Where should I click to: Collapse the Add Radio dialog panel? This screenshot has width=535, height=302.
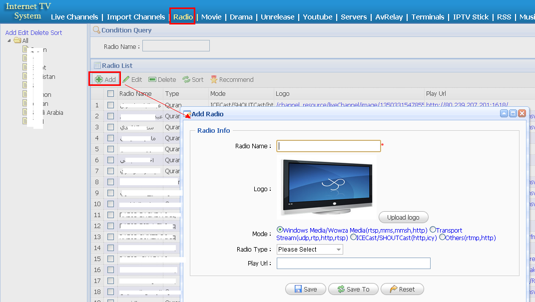click(504, 114)
